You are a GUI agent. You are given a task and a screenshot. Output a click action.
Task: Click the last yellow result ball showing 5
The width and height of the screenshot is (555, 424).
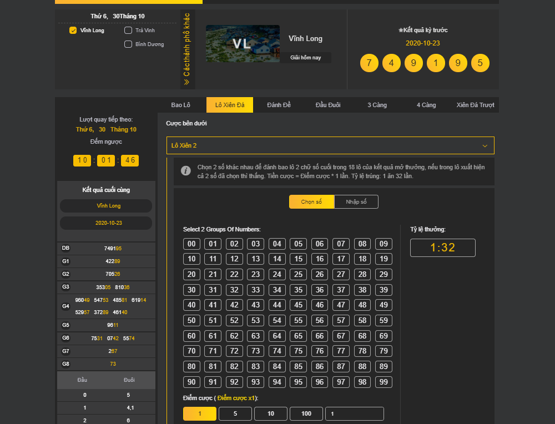pos(480,63)
